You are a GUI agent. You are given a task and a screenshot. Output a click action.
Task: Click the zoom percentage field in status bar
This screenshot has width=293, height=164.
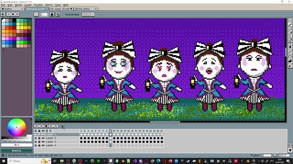point(284,155)
